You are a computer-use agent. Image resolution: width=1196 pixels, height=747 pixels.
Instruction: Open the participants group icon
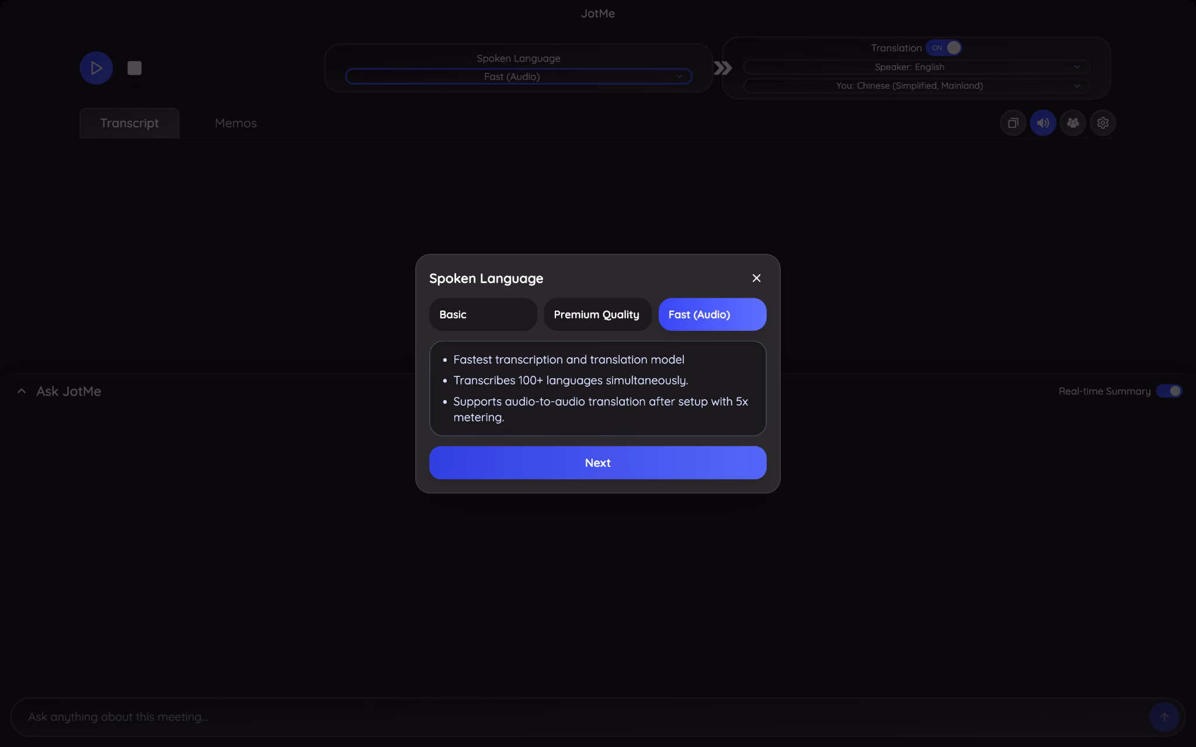(x=1073, y=123)
